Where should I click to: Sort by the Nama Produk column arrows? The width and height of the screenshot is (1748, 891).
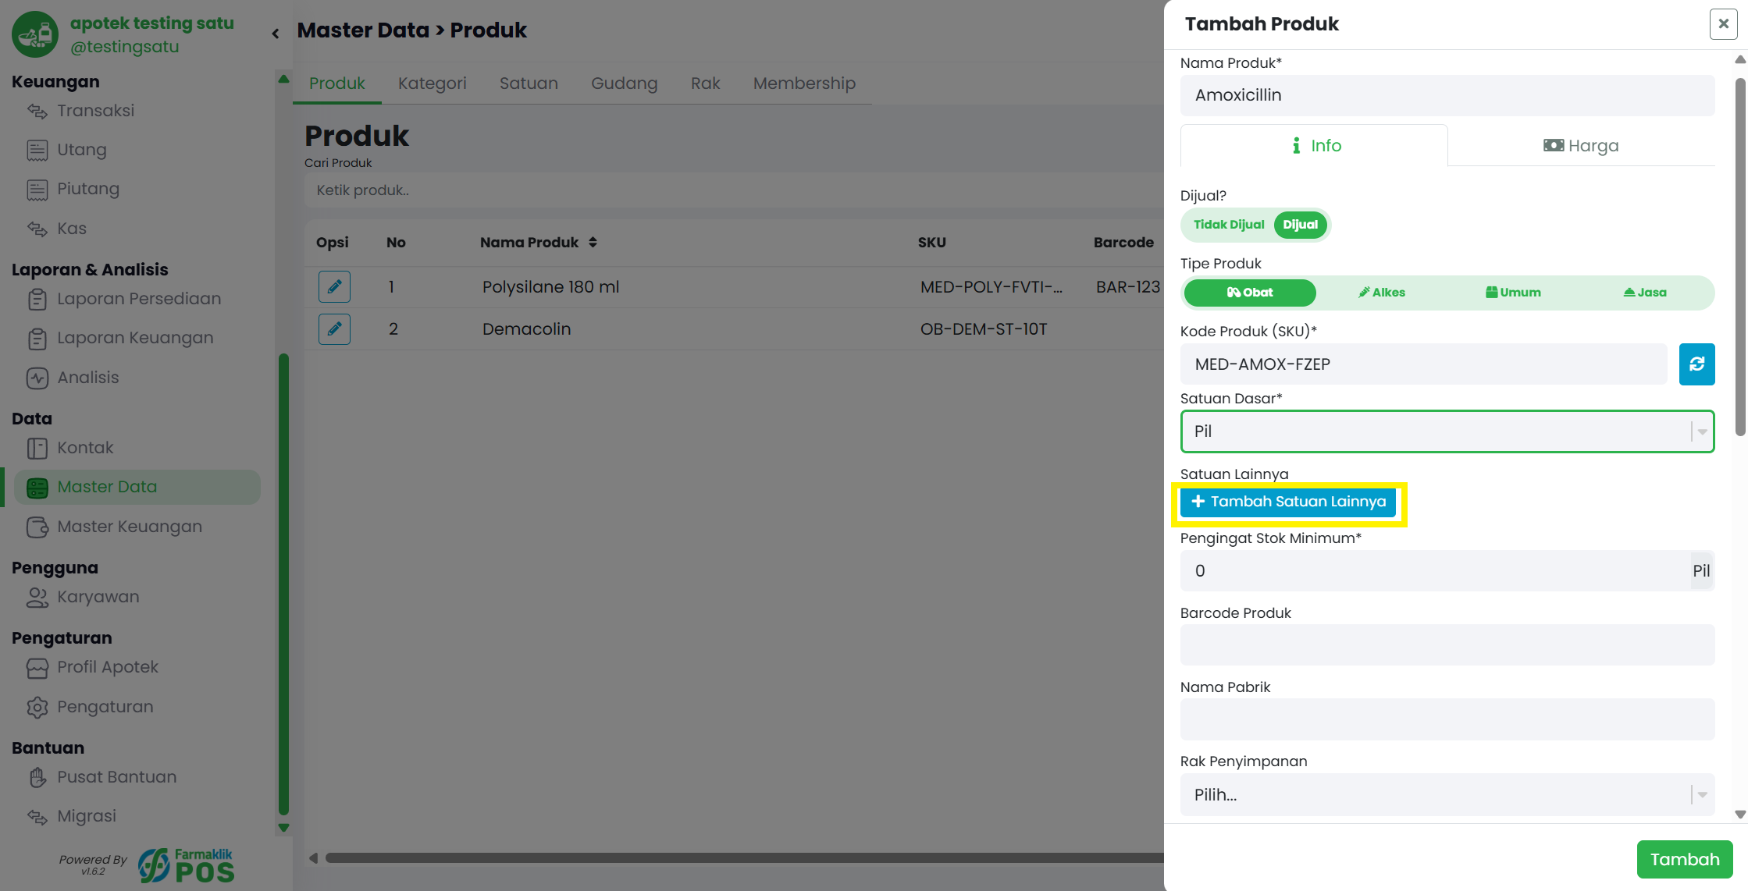pyautogui.click(x=593, y=242)
